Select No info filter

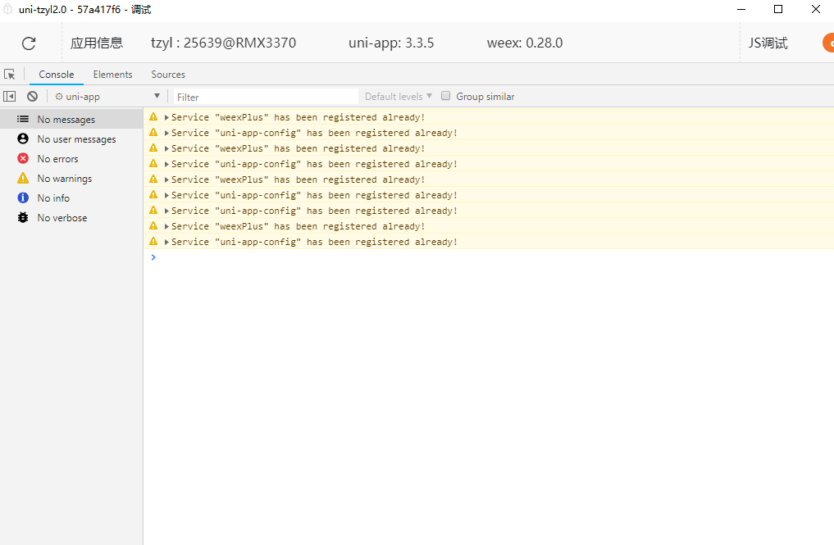(x=72, y=198)
